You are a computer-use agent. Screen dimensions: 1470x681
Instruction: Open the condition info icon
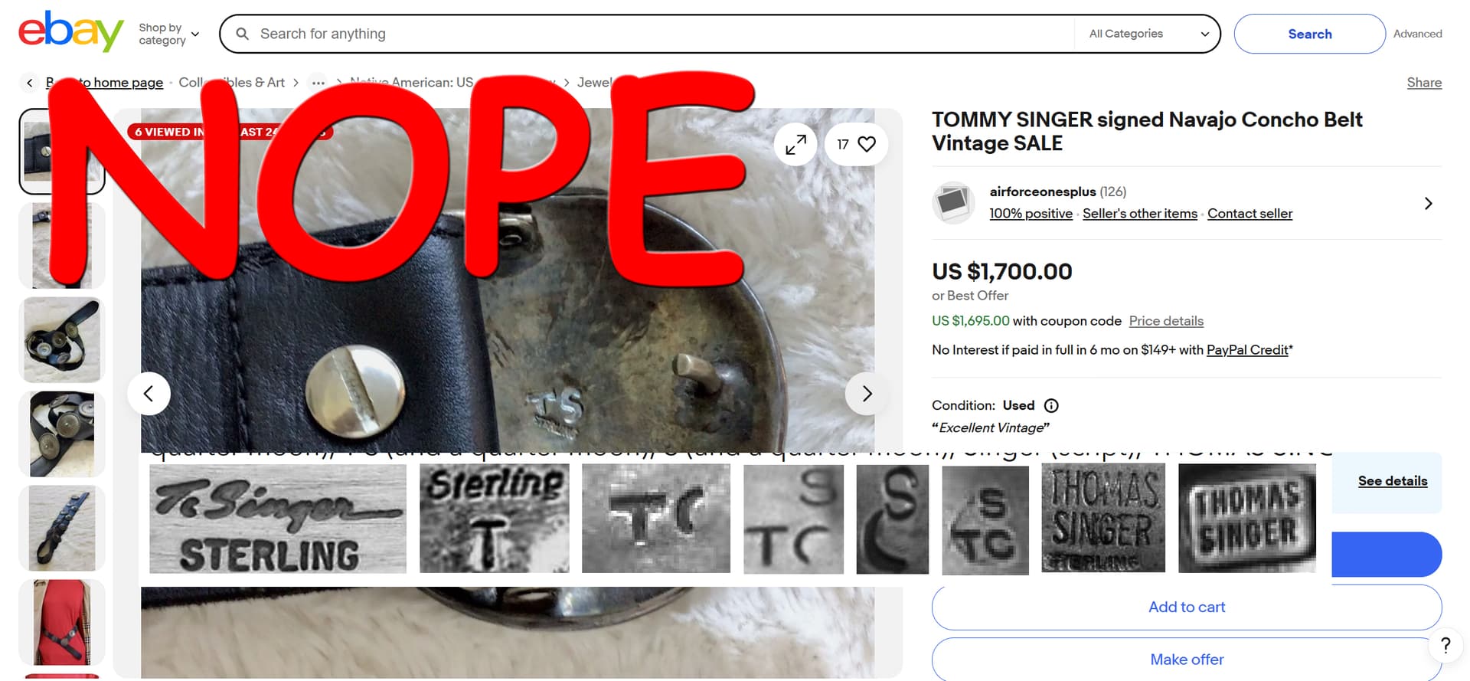[1052, 406]
